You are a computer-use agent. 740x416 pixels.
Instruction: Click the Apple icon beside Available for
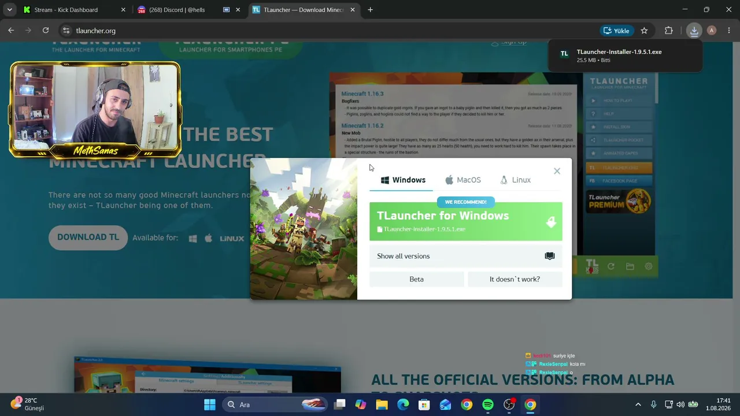pos(208,238)
